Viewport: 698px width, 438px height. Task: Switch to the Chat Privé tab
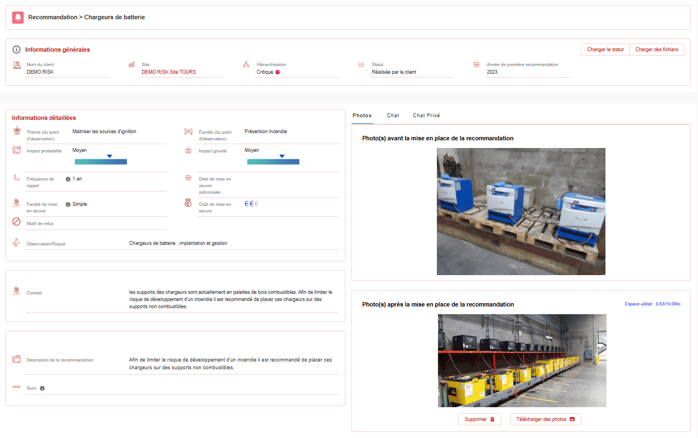coord(426,116)
